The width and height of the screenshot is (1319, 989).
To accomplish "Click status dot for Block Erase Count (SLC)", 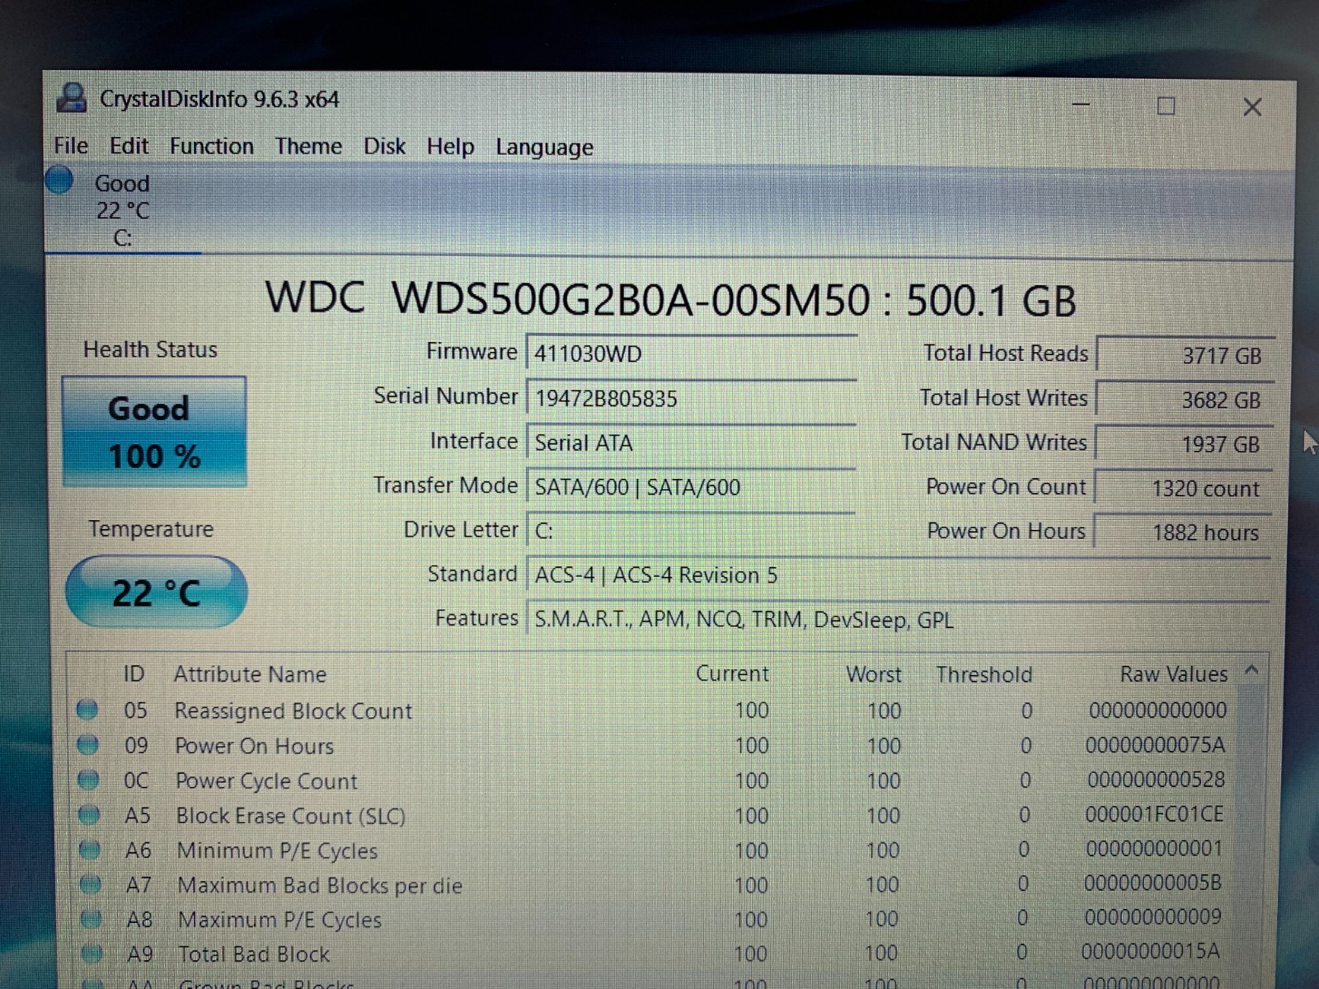I will (x=89, y=815).
